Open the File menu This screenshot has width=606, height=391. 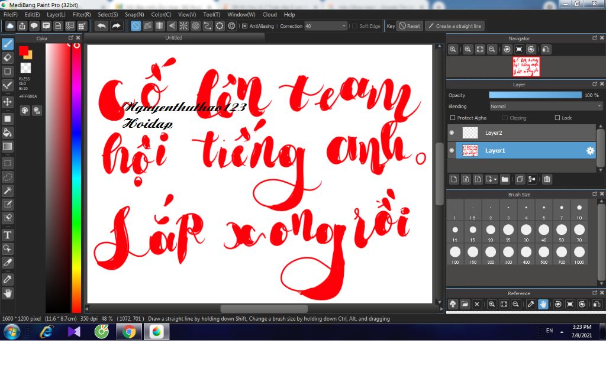click(x=11, y=14)
